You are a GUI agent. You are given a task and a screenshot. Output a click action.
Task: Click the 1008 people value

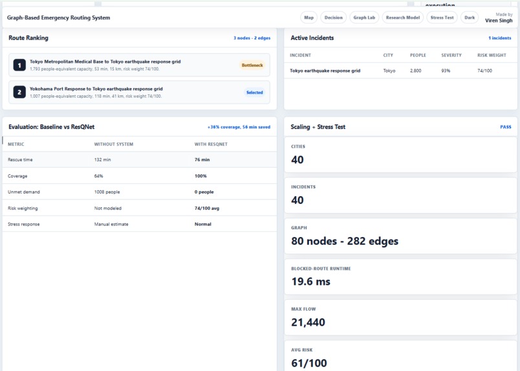point(107,192)
